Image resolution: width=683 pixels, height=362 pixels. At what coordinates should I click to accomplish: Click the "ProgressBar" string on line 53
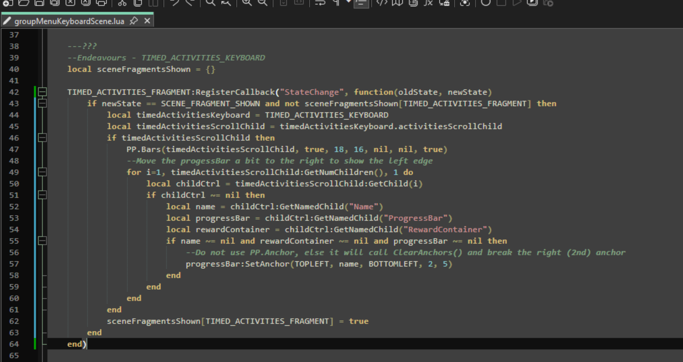coord(415,218)
